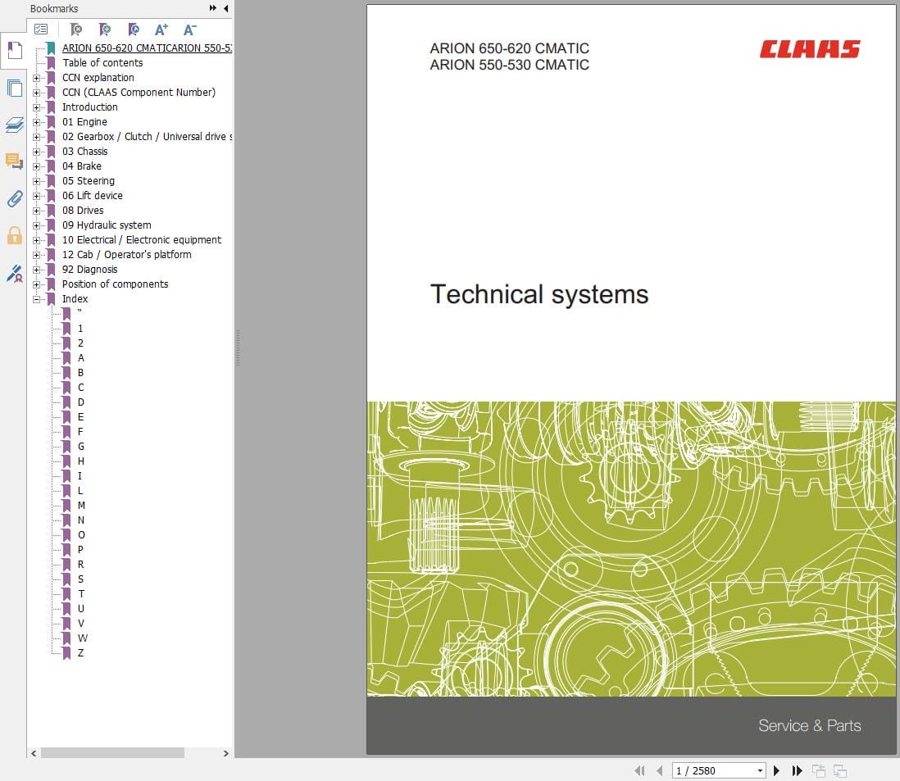Collapse the bookmarks panel with left arrow
Viewport: 900px width, 781px height.
[226, 8]
